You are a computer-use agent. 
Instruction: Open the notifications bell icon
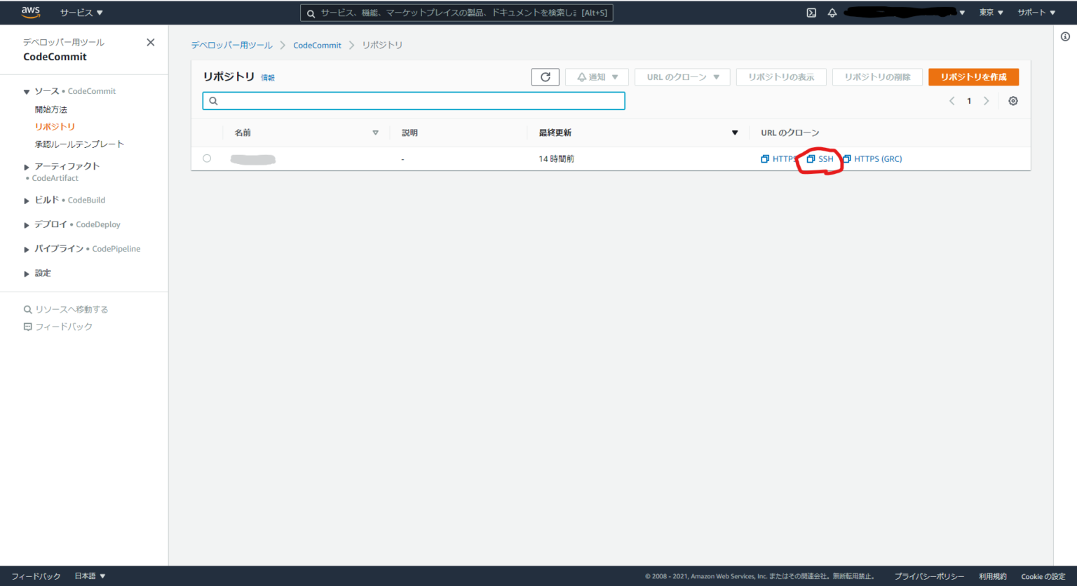click(832, 12)
